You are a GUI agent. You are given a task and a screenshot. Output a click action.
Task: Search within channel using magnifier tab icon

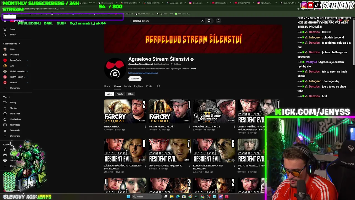(x=159, y=86)
